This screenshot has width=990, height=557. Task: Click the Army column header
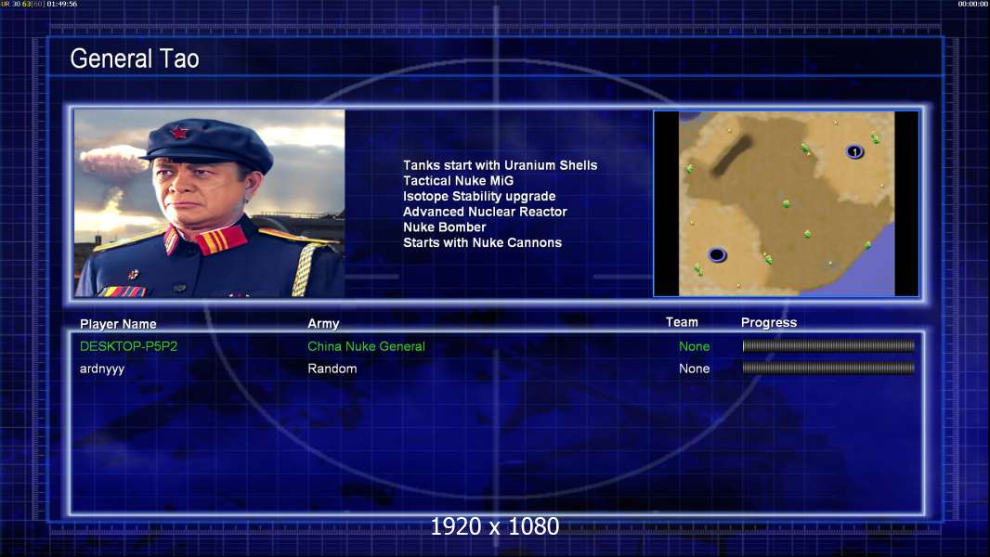coord(323,324)
